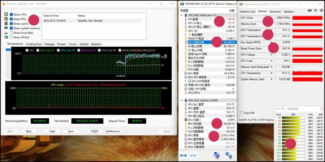Switch to Statistics tab in AIDA64
This screenshot has height=162, width=325.
(x=96, y=44)
